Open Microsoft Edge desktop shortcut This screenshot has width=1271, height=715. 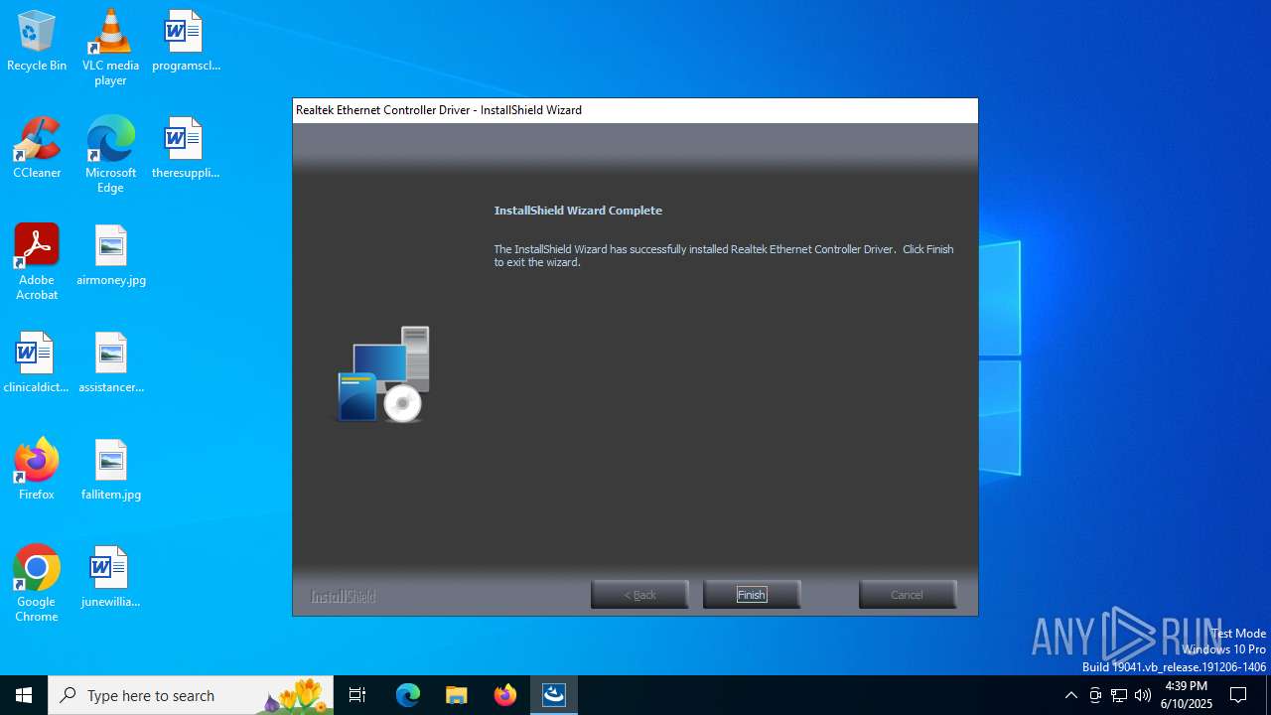pos(110,155)
